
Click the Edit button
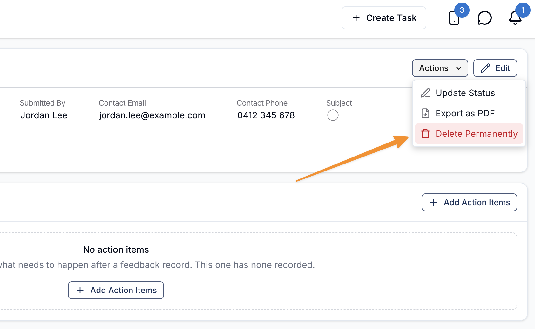[x=495, y=68]
